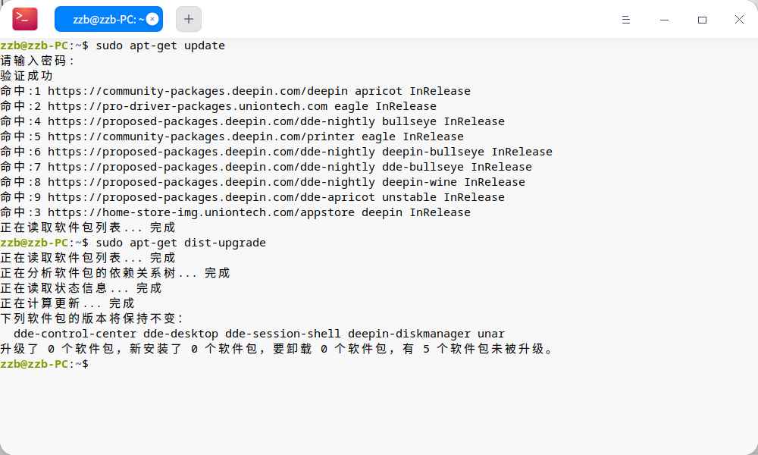Viewport: 758px width, 455px height.
Task: Click the red terminal app icon
Action: tap(23, 19)
